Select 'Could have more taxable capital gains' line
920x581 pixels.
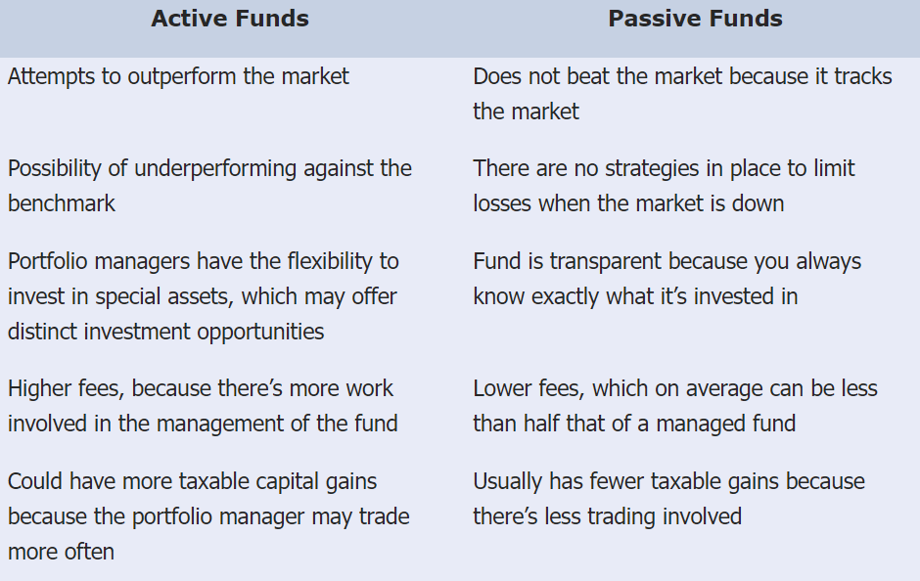pos(192,481)
